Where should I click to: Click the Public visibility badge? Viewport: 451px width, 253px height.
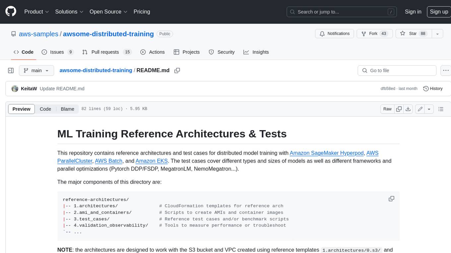point(165,34)
